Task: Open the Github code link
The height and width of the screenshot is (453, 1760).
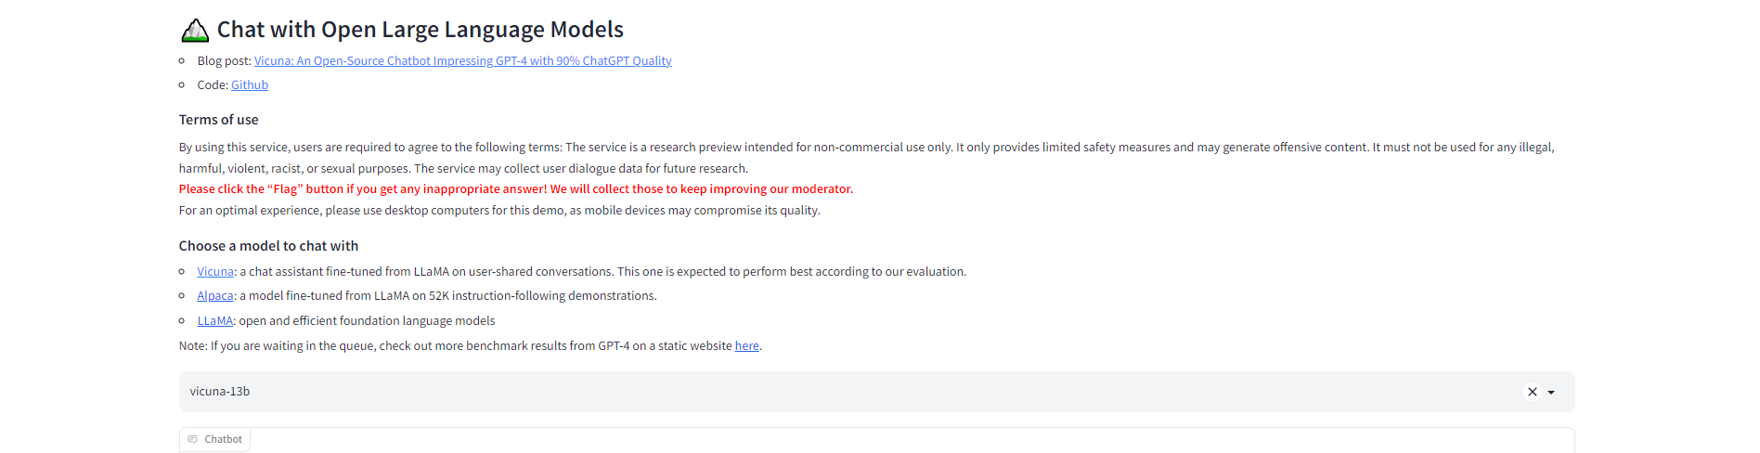Action: (250, 84)
